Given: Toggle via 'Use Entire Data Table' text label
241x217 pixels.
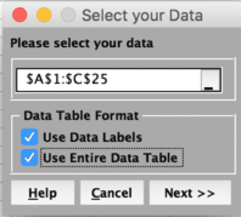Looking at the screenshot, I should (110, 158).
